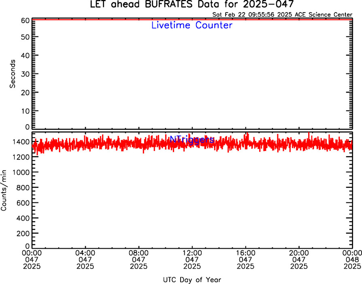Click the '20:00 047 2025' time axis label
Screen dimensions: 362x284
click(x=299, y=260)
